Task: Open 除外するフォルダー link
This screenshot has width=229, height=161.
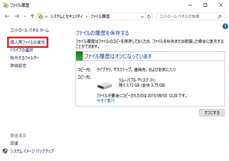Action: coord(24,58)
